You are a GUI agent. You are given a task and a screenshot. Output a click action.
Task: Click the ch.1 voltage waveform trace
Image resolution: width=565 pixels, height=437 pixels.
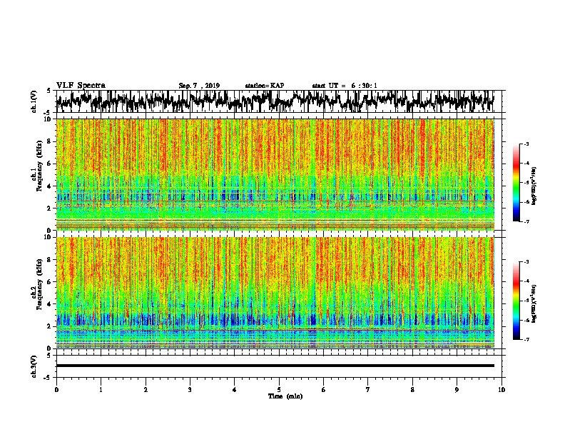[x=275, y=101]
